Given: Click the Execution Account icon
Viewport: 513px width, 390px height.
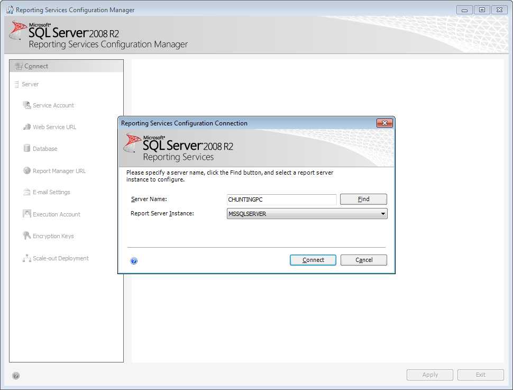Looking at the screenshot, I should 27,214.
